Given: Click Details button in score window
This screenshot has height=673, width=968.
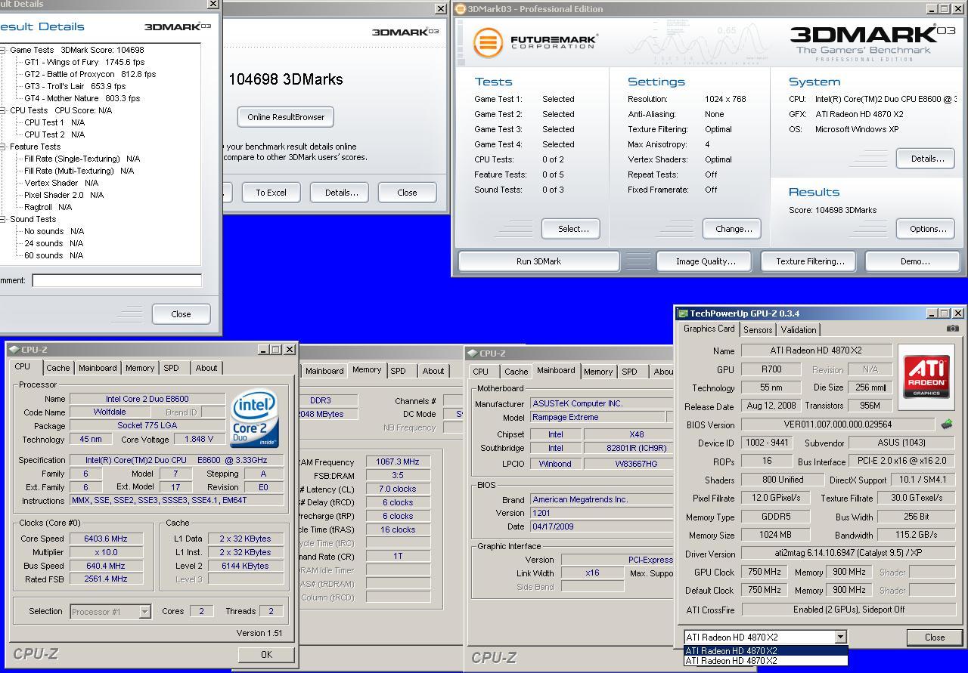Looking at the screenshot, I should tap(340, 193).
